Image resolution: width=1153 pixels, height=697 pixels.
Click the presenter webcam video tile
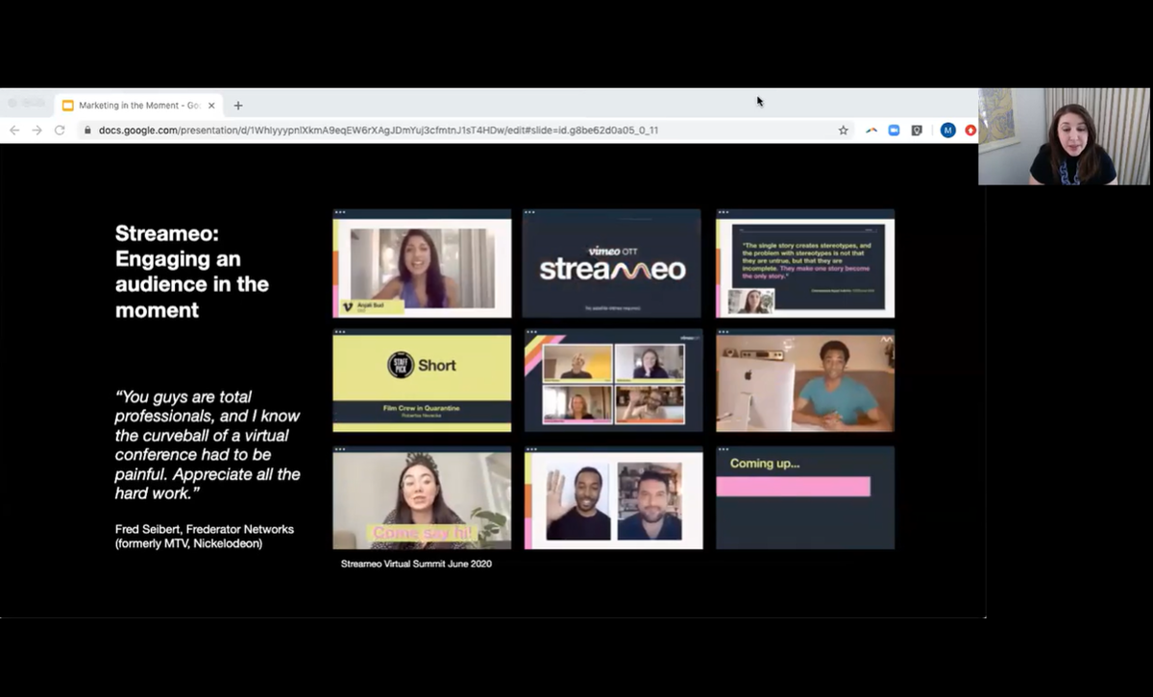[x=1064, y=136]
